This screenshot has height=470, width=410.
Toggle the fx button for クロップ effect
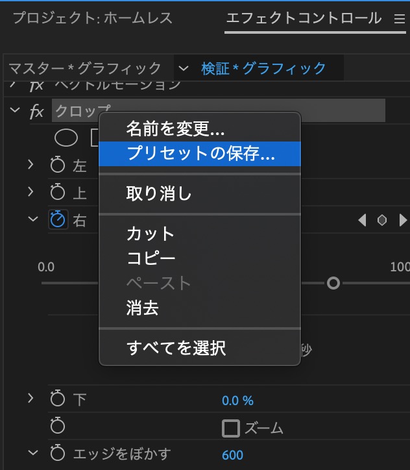tap(36, 112)
